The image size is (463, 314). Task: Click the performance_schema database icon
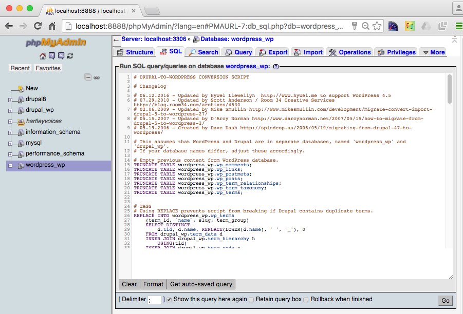[x=21, y=154]
